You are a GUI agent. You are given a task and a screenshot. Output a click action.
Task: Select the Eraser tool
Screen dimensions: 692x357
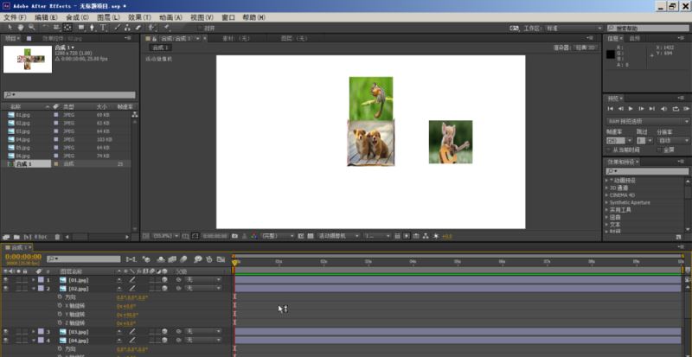(x=138, y=28)
